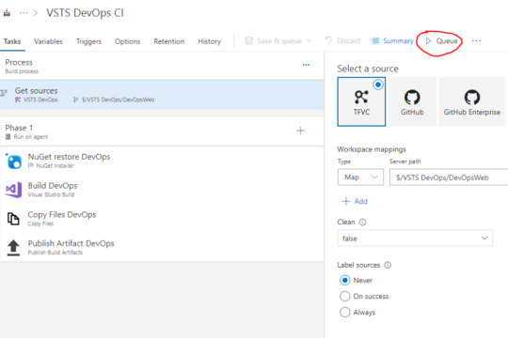Click the Queue button
The height and width of the screenshot is (338, 508).
441,41
